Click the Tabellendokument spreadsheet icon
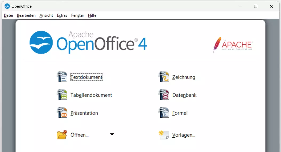Screen dimensions: 281x152 [x=62, y=95]
